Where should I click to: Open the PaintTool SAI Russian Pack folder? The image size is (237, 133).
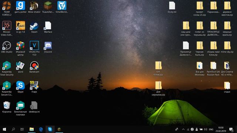pos(213,65)
